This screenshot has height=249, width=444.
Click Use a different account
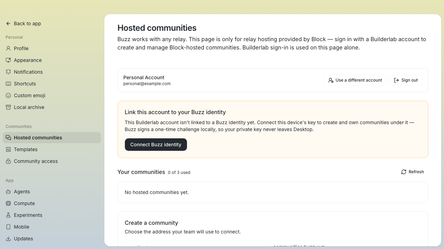click(355, 80)
